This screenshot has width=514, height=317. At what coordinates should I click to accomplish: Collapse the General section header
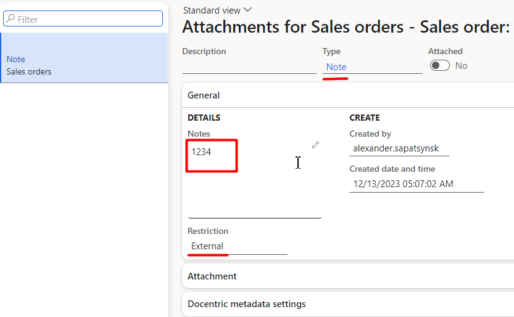click(348, 95)
